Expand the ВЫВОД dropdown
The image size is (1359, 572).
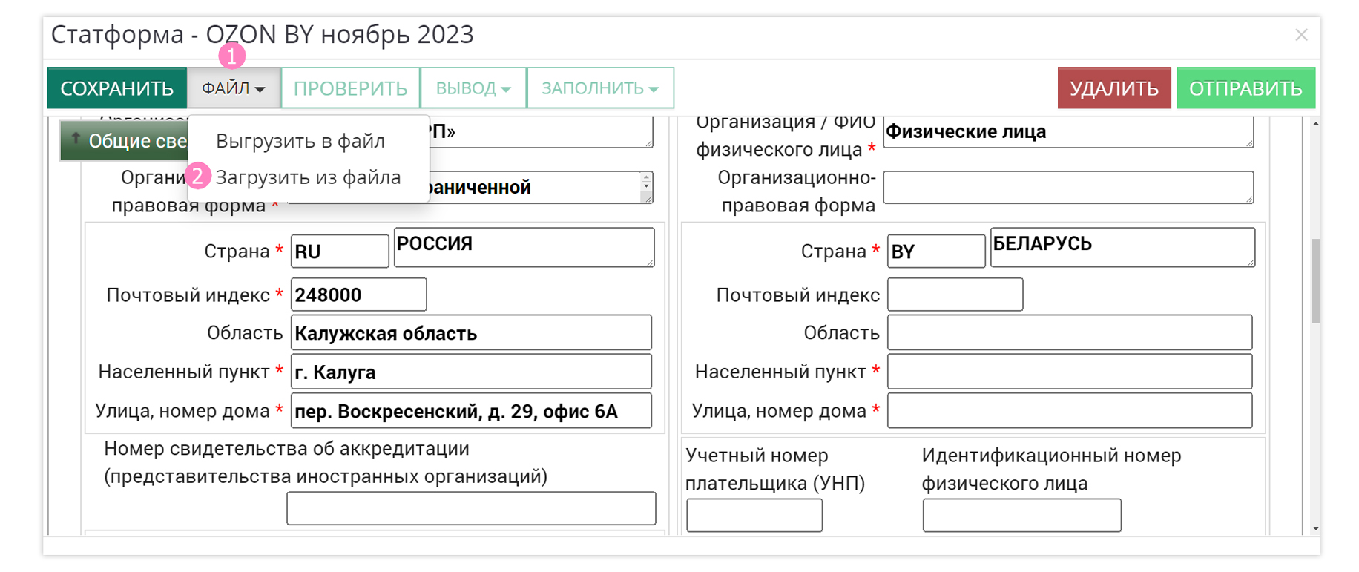click(x=473, y=88)
